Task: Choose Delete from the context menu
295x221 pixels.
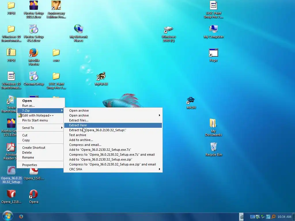Action: tap(40, 153)
